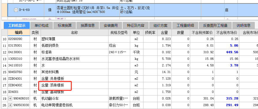The width and height of the screenshot is (258, 109).
Task: Select the 其他材料费 name cell
Action: 74,72
